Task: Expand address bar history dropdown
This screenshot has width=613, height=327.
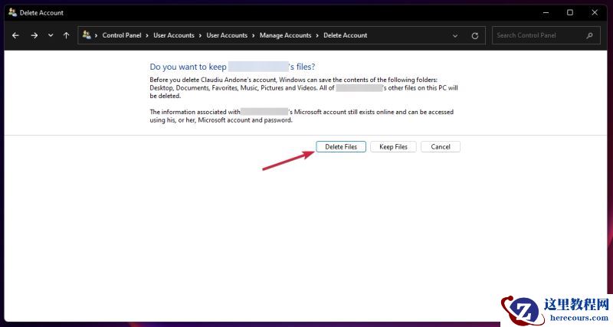Action: (x=455, y=35)
